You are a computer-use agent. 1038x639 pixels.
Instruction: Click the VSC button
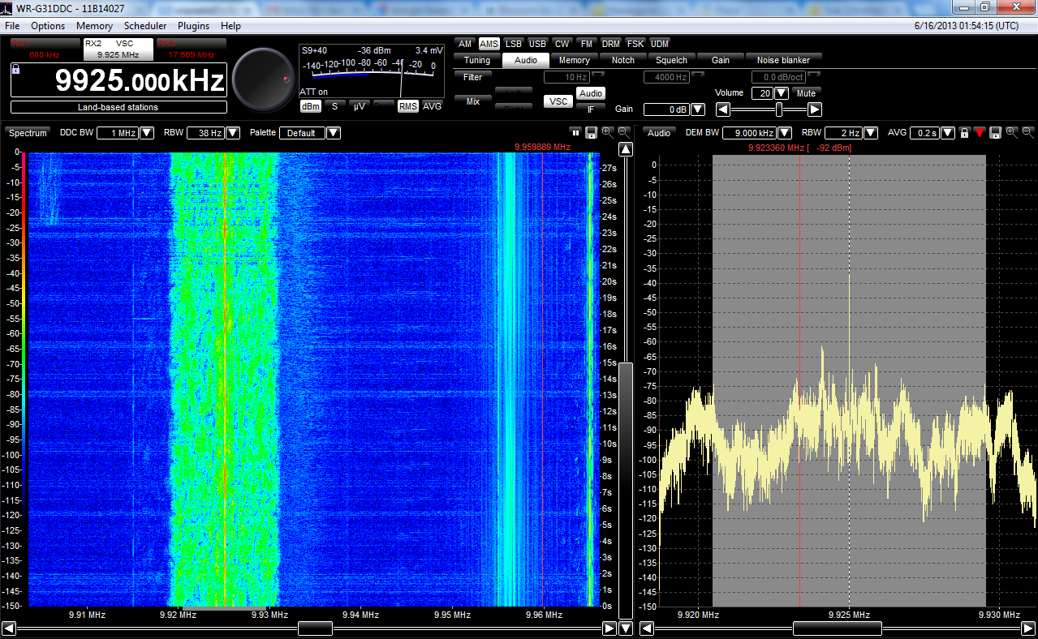[x=558, y=101]
